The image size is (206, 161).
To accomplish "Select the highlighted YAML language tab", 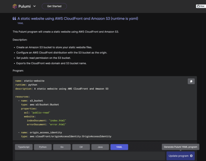I will (x=119, y=147).
